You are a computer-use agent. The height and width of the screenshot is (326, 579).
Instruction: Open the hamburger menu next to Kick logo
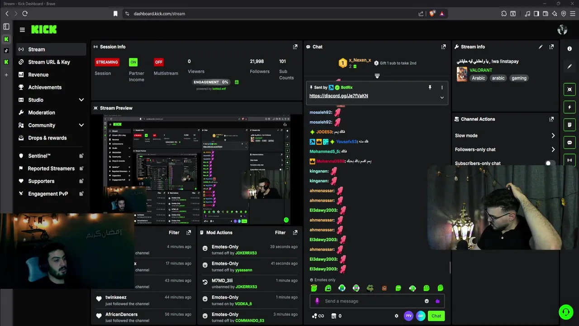click(x=22, y=30)
